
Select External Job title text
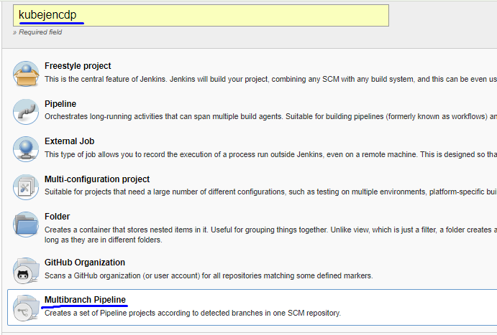(69, 141)
